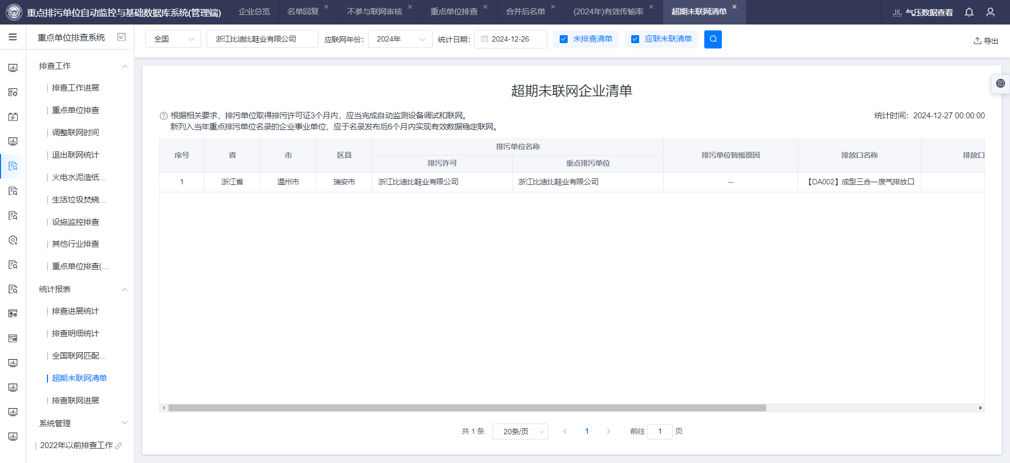Expand the 系统管理 menu group
This screenshot has height=463, width=1010.
click(125, 423)
